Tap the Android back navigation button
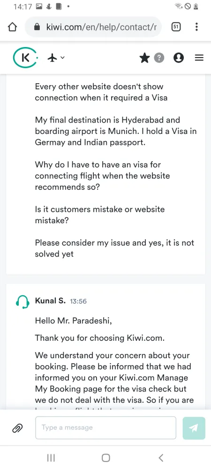Image resolution: width=211 pixels, height=470 pixels. [x=161, y=458]
